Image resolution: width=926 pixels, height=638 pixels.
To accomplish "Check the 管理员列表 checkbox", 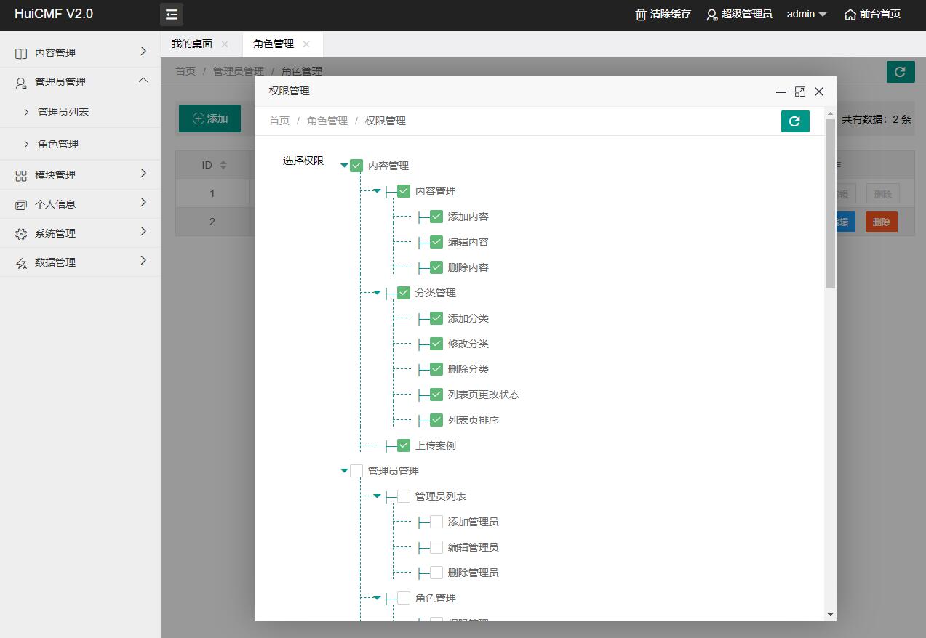I will tap(404, 496).
